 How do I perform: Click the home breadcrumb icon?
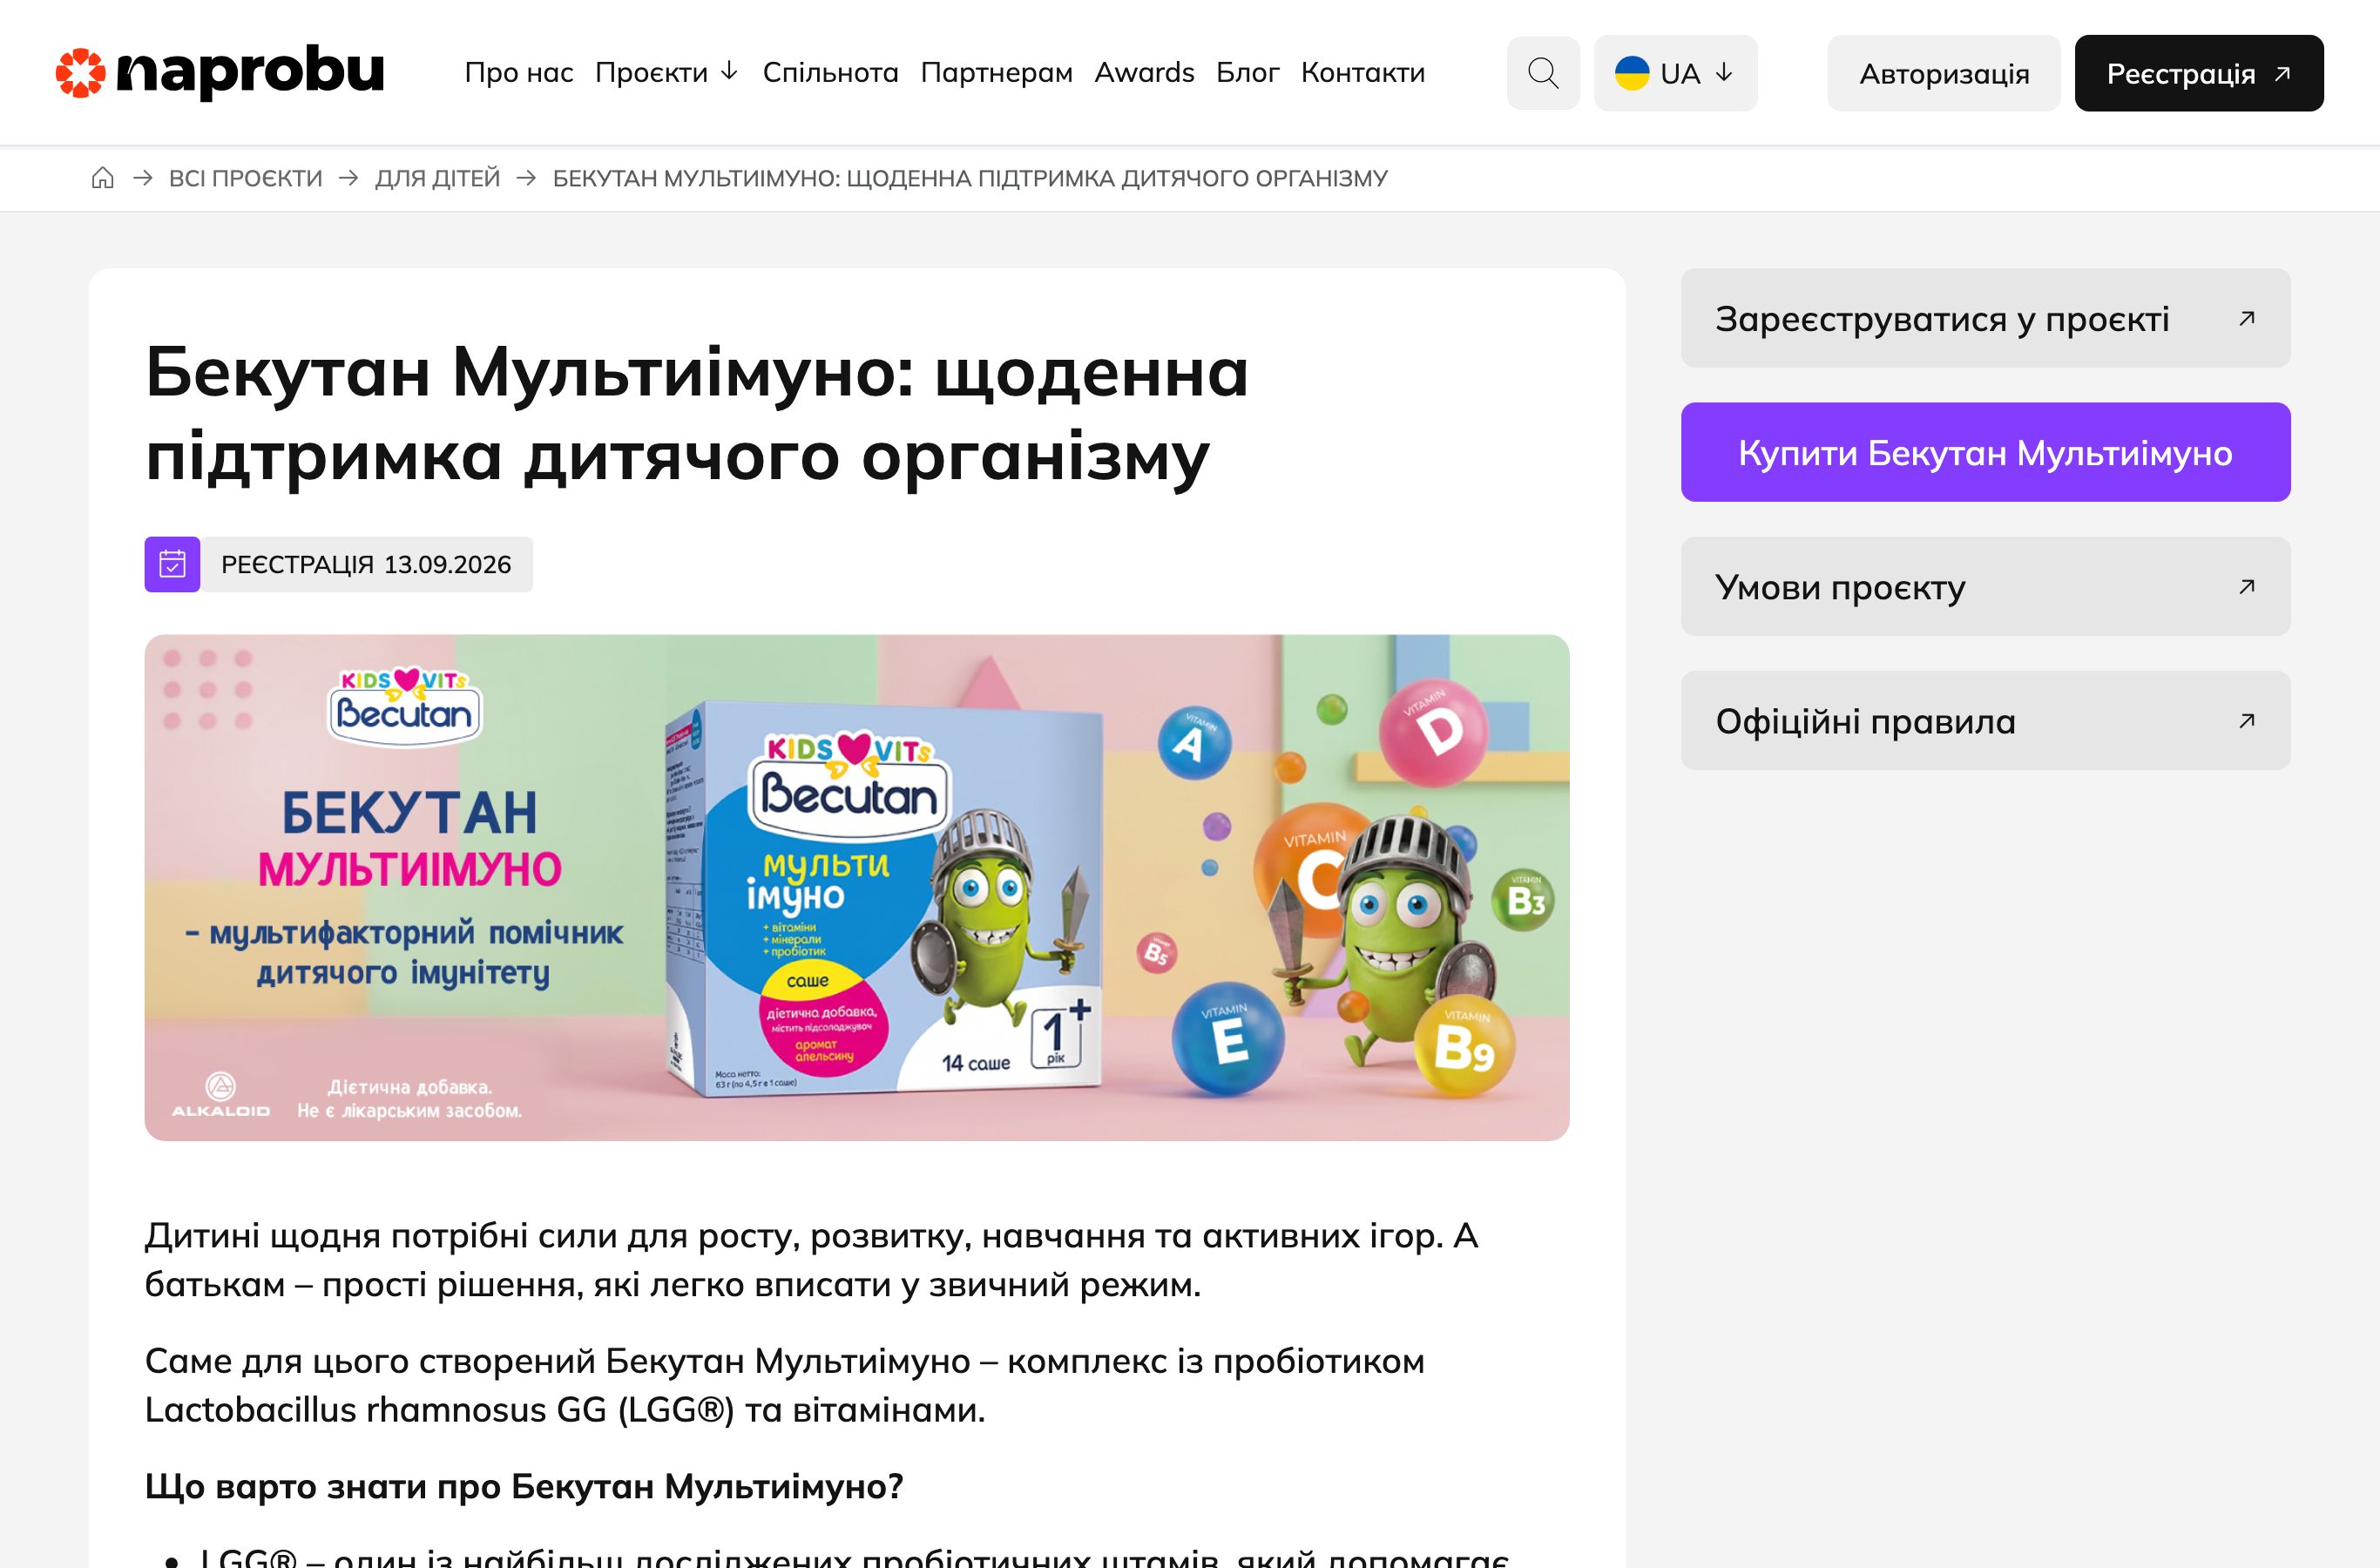pyautogui.click(x=103, y=178)
